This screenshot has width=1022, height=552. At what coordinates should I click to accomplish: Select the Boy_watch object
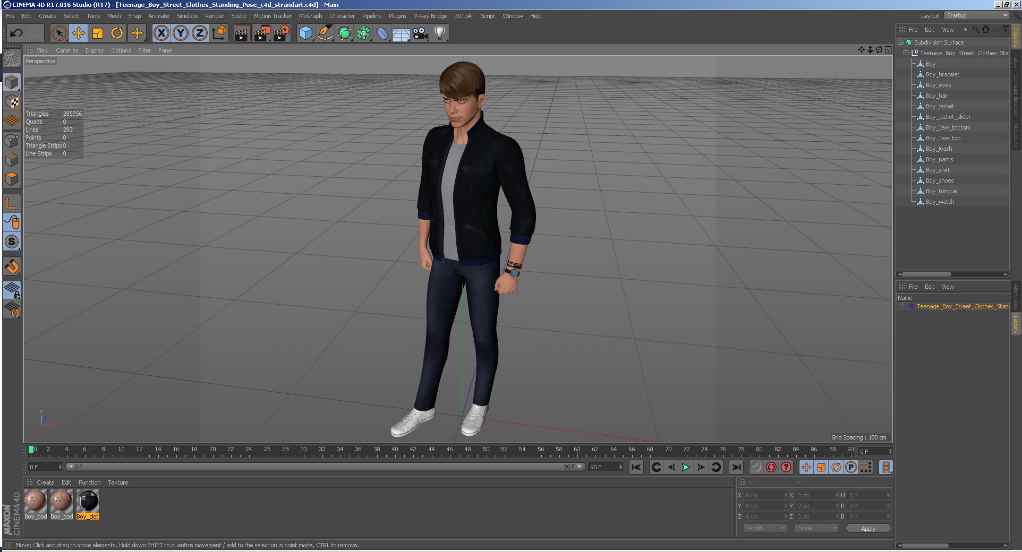pyautogui.click(x=940, y=202)
